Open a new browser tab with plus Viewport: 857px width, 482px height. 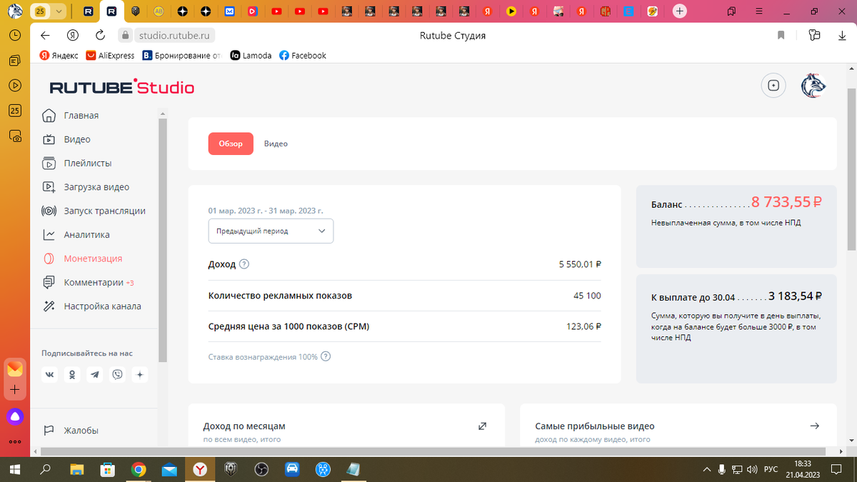(680, 11)
